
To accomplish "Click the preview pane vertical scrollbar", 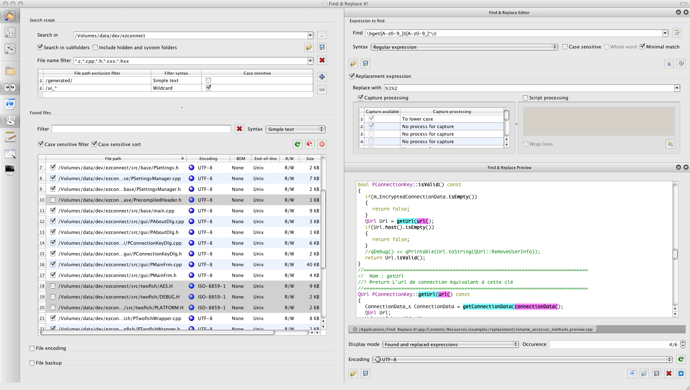I will click(675, 254).
